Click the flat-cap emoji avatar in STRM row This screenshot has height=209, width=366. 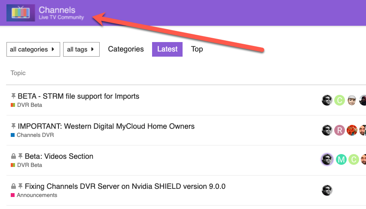pyautogui.click(x=352, y=100)
